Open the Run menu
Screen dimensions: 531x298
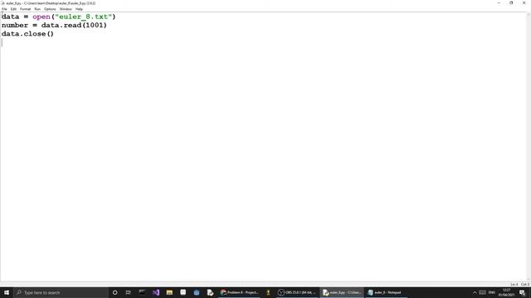tap(37, 9)
